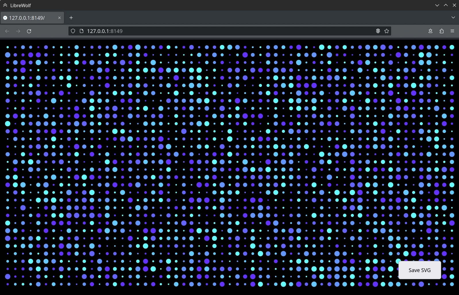Click the forward navigation arrow
The height and width of the screenshot is (295, 459).
18,31
